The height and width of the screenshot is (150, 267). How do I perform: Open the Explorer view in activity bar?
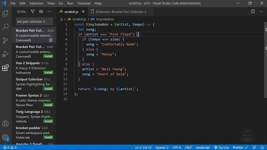(5, 13)
